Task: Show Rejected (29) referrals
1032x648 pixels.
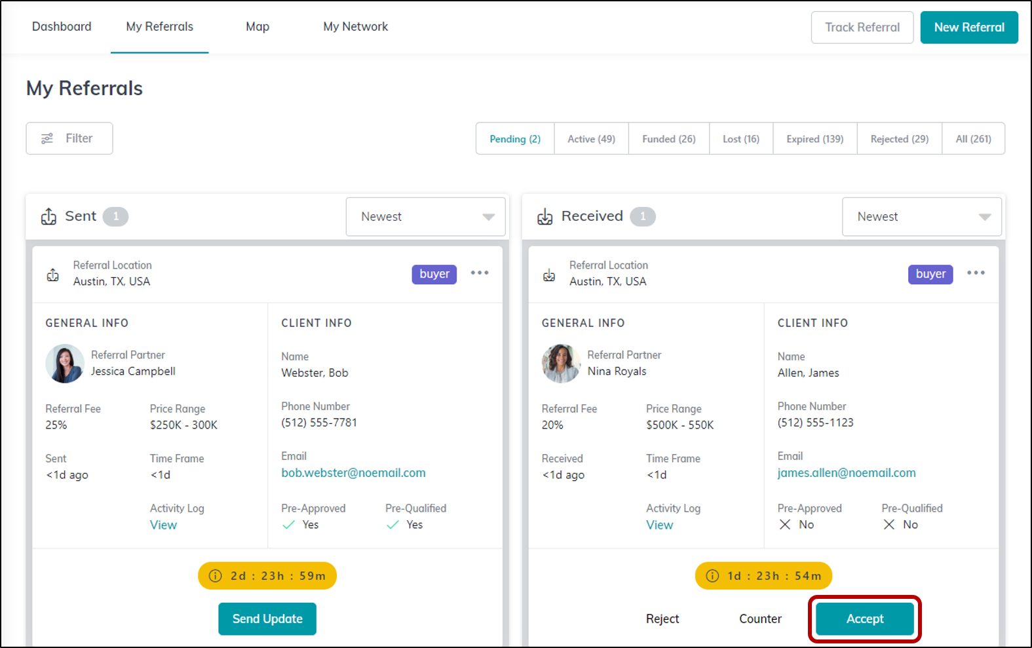Action: pyautogui.click(x=900, y=139)
